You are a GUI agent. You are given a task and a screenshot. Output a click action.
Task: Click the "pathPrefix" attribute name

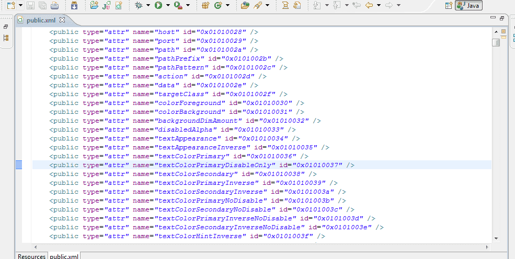[x=179, y=58]
